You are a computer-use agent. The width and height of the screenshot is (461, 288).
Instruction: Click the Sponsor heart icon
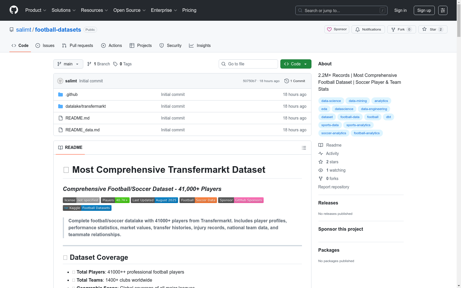[x=329, y=29]
